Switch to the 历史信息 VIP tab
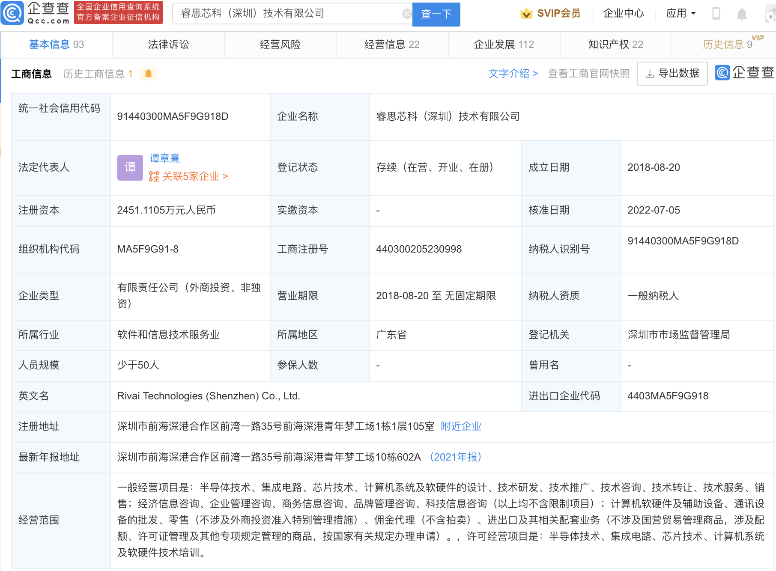776x571 pixels. point(728,45)
